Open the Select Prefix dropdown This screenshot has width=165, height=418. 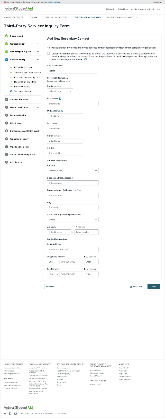pyautogui.click(x=60, y=91)
